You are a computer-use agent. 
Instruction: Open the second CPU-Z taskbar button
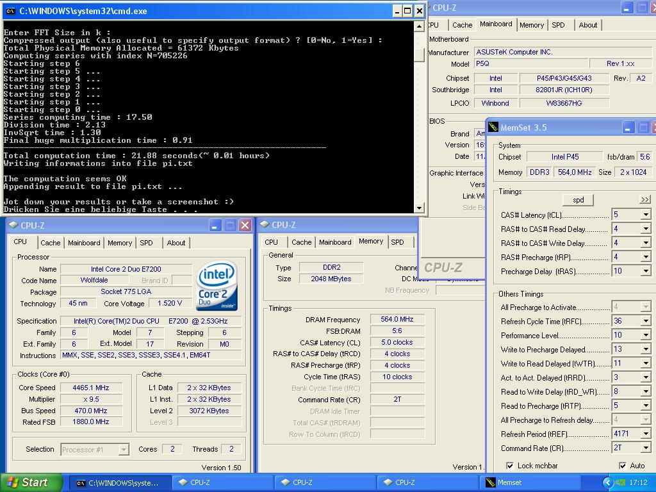[x=325, y=483]
